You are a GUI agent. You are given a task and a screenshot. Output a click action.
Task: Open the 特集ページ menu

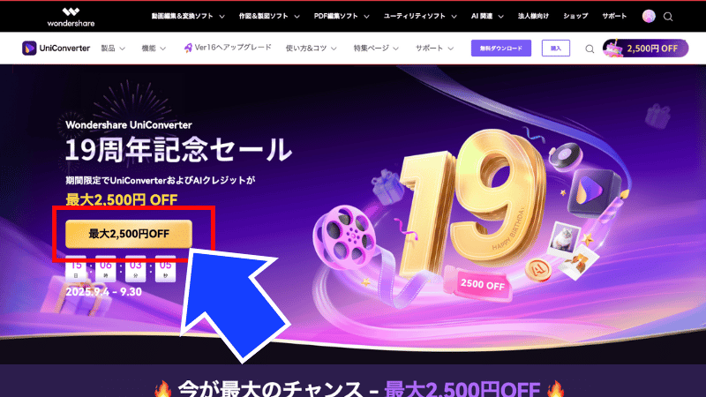[376, 49]
